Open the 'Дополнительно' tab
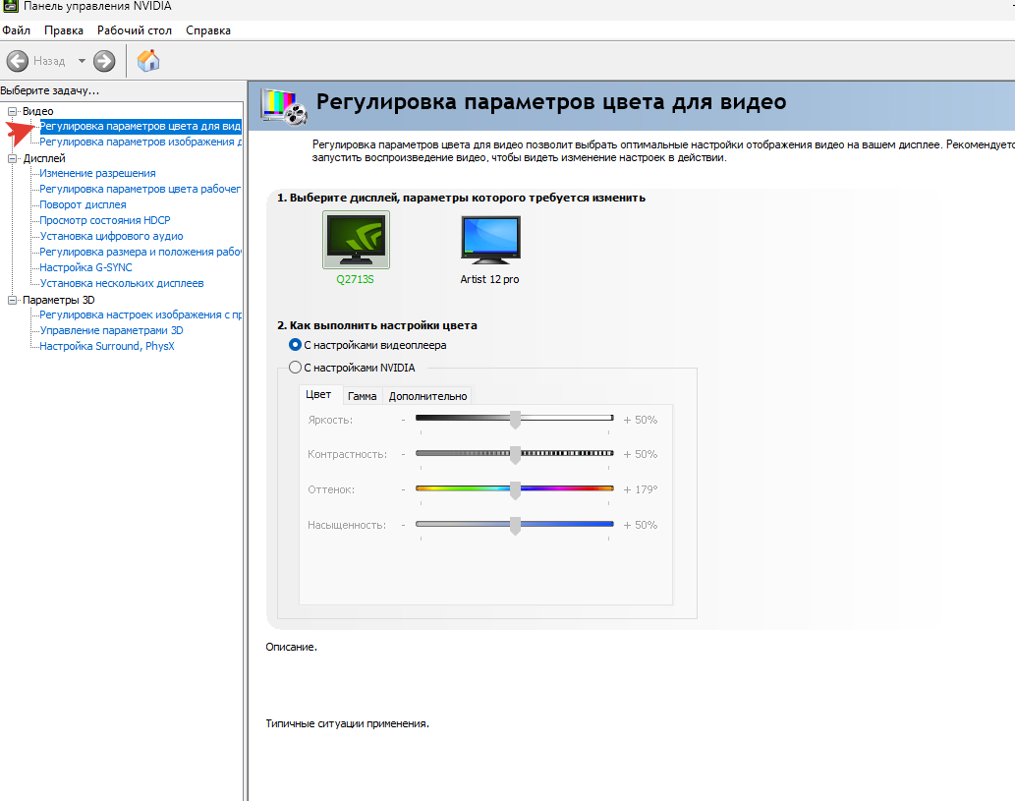The image size is (1015, 801). [x=427, y=396]
